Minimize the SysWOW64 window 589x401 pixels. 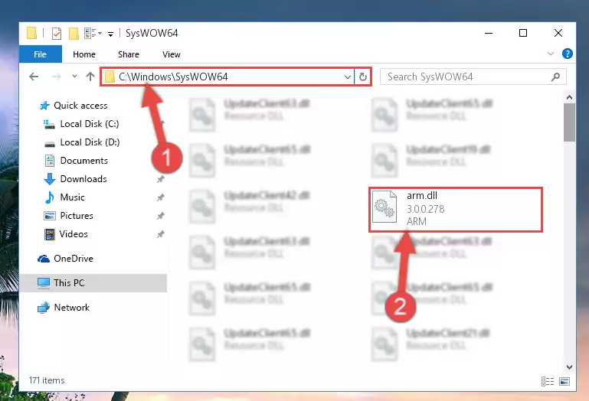coord(489,34)
